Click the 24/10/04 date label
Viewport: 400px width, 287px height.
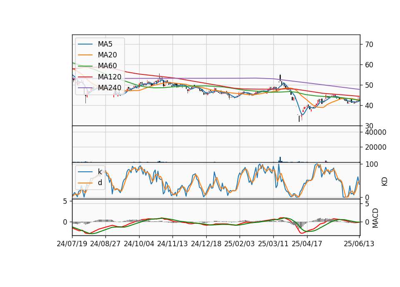139,244
